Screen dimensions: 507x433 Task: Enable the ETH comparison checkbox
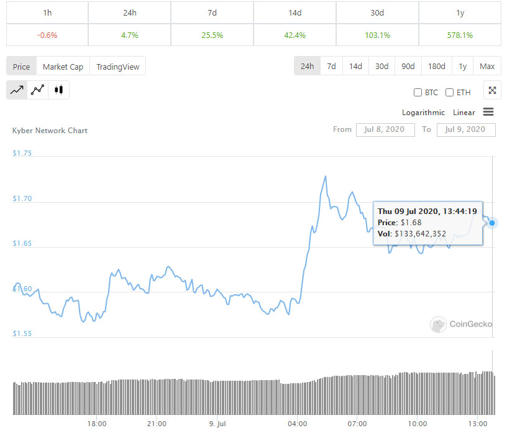coord(449,93)
